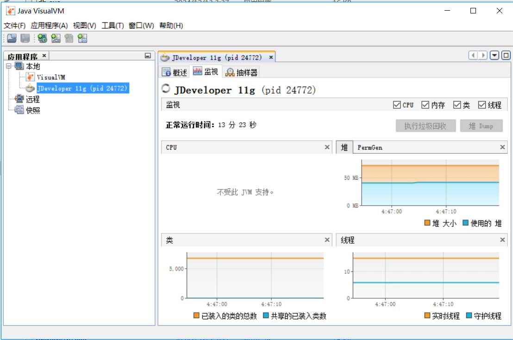Open the File (文件) menu
513x340 pixels.
(14, 25)
